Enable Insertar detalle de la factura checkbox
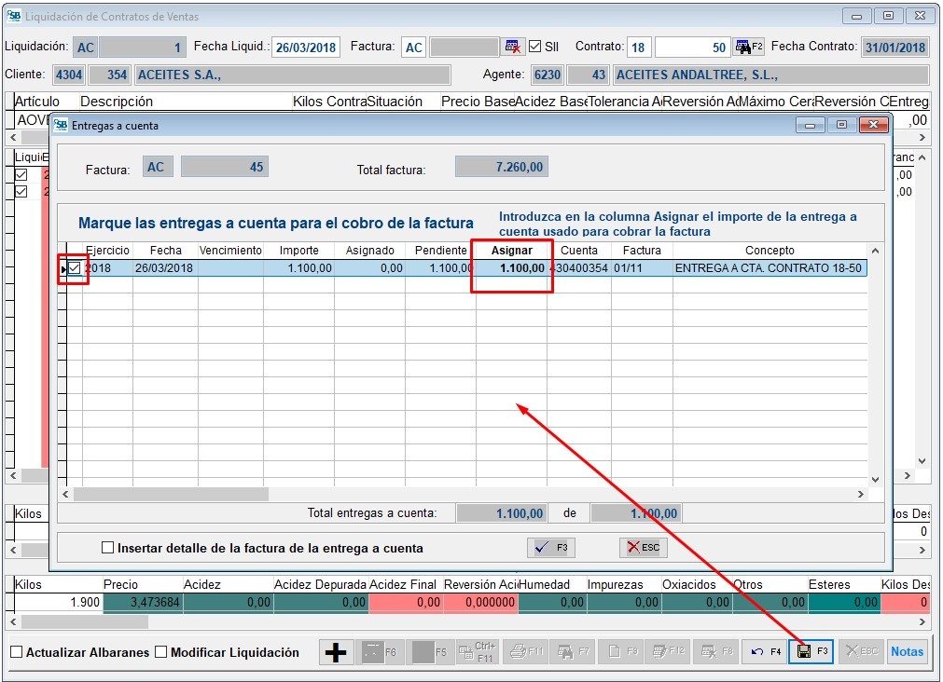Screen dimensions: 943x682 [108, 549]
